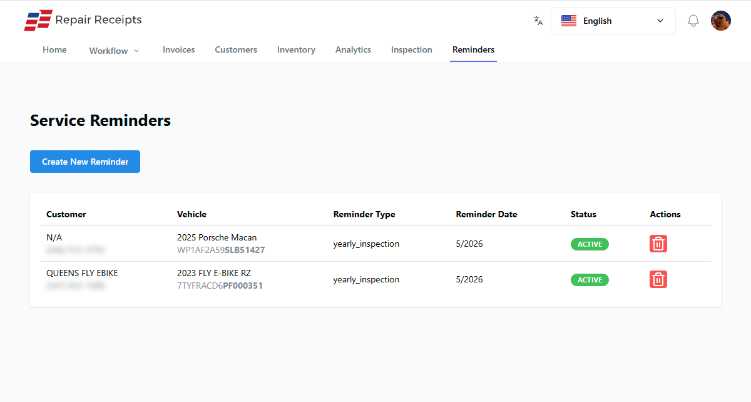
Task: Click blurred phone number under N/A
Action: tap(74, 250)
